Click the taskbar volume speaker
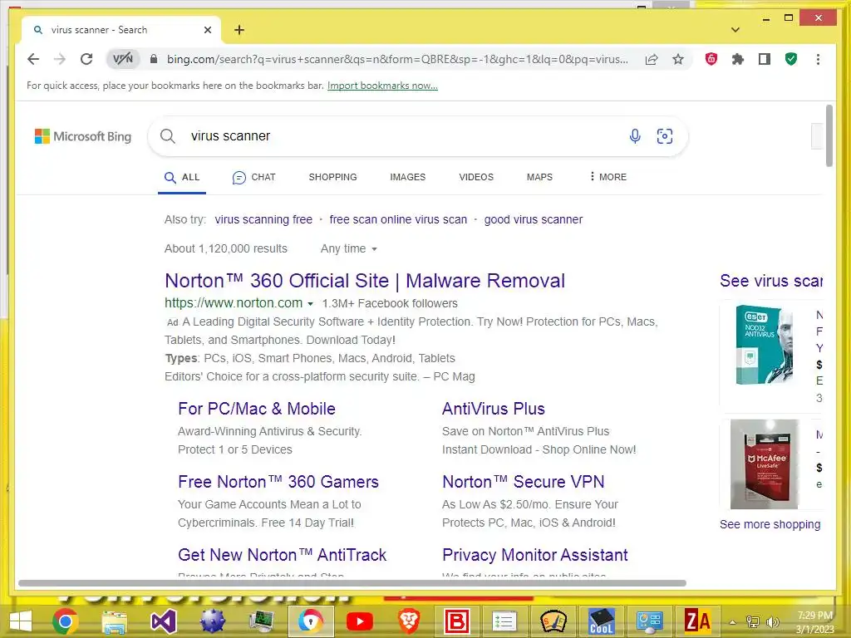The width and height of the screenshot is (851, 638). coord(772,622)
